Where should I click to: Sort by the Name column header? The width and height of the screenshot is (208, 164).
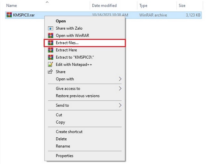[x=12, y=6]
